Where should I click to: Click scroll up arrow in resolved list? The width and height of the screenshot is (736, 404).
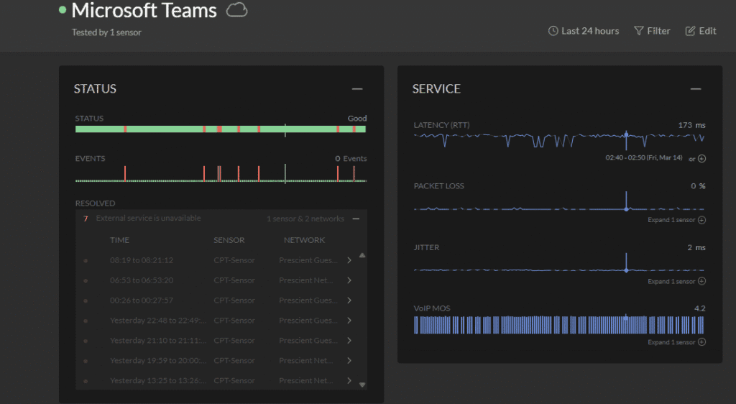362,256
